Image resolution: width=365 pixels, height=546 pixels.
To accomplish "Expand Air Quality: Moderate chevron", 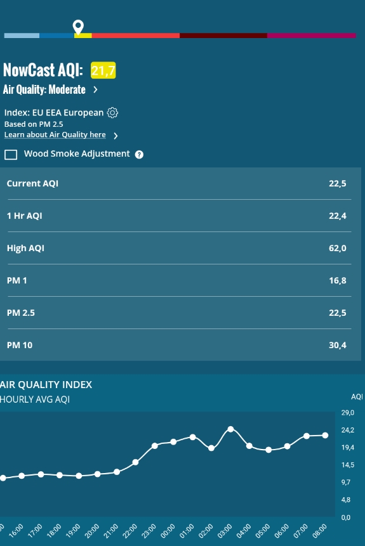I will 95,90.
